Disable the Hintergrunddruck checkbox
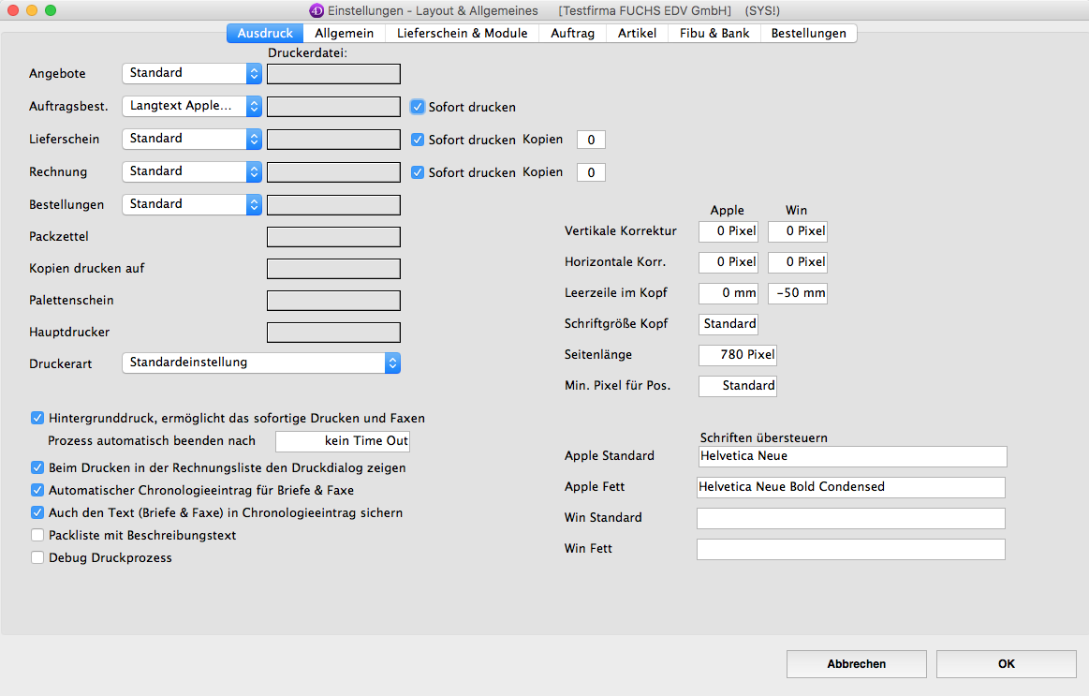 37,419
